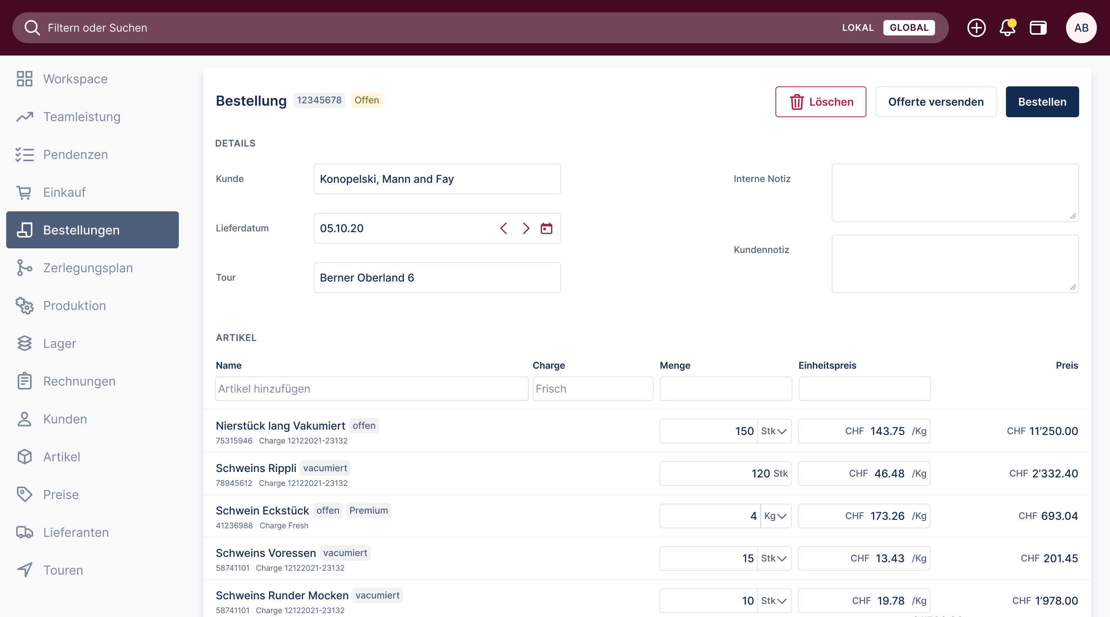
Task: Go to previous delivery date
Action: pyautogui.click(x=503, y=228)
